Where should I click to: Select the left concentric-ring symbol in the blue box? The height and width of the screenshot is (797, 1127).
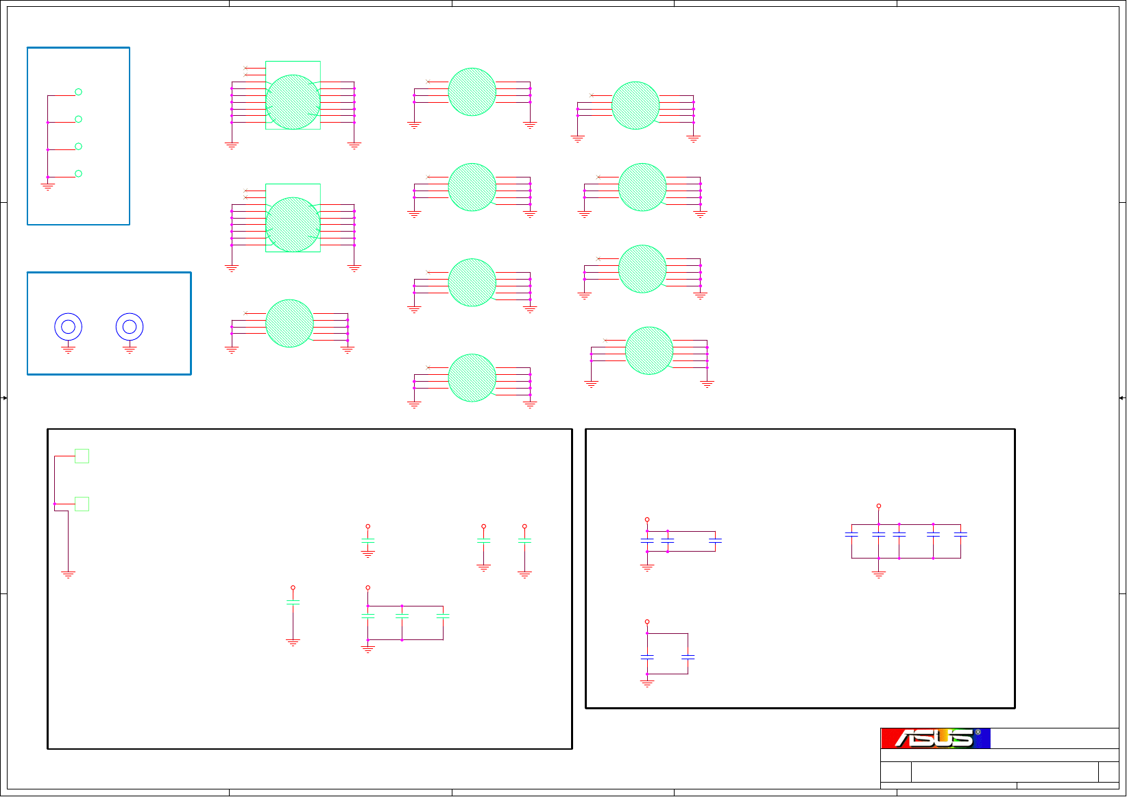tap(69, 327)
